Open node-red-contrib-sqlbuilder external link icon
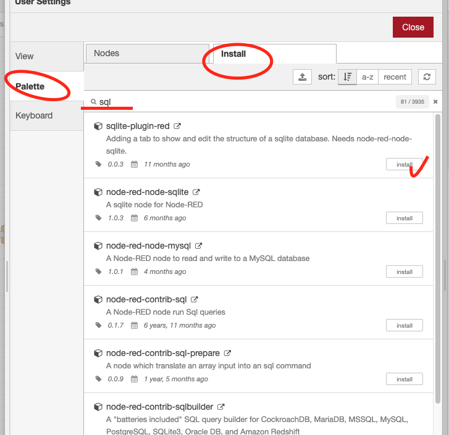The image size is (449, 435). (x=220, y=407)
